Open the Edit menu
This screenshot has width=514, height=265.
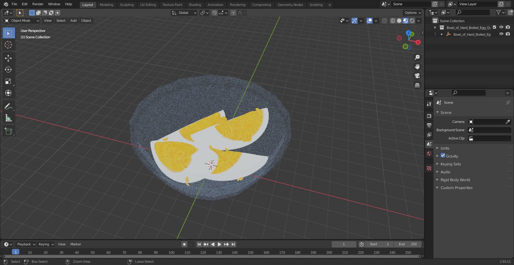(24, 4)
